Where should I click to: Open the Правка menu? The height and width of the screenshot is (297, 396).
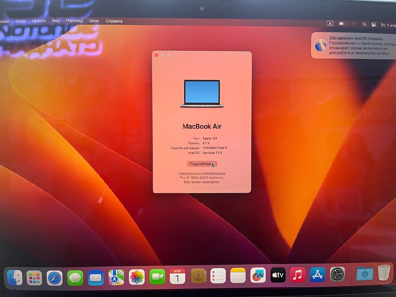pos(39,21)
